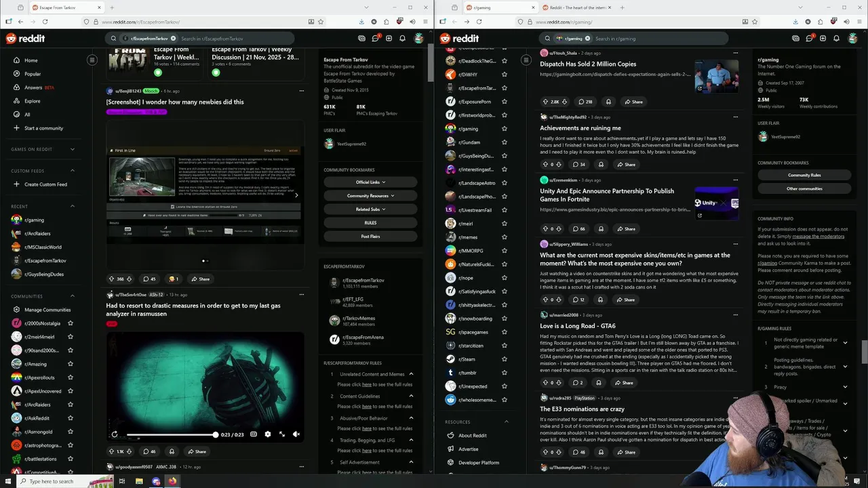Switch to 'Reddit - The heart of the internet' tab

tap(576, 7)
